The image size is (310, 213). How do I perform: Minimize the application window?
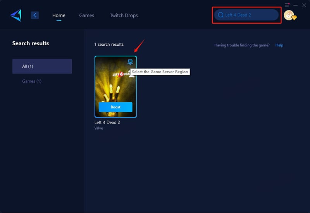click(295, 5)
